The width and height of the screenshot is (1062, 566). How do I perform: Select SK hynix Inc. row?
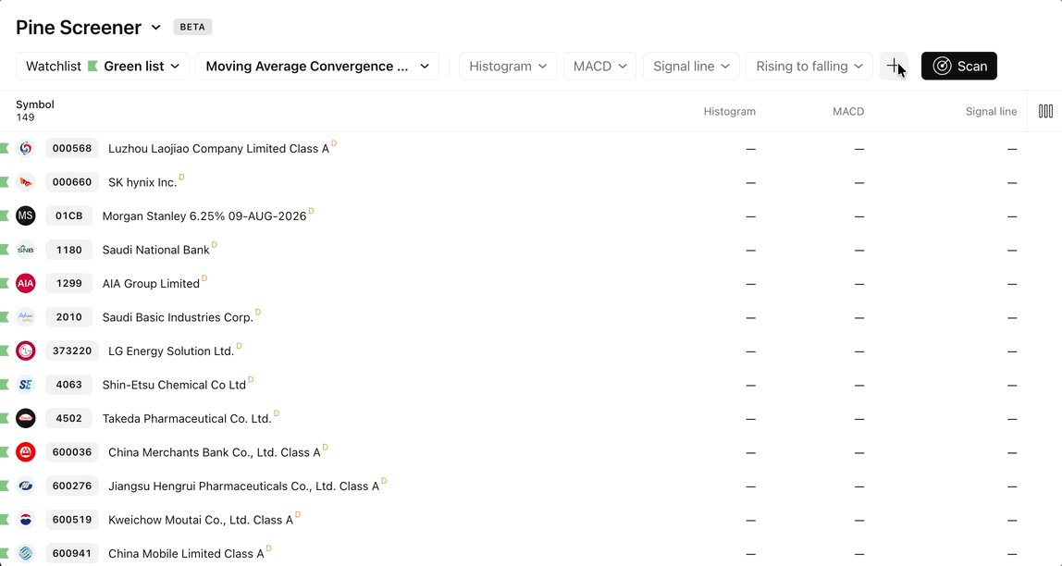(x=142, y=182)
